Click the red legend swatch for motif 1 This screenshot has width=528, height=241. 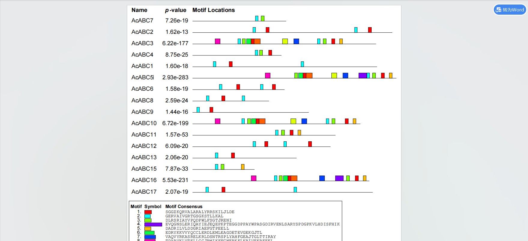[148, 212]
